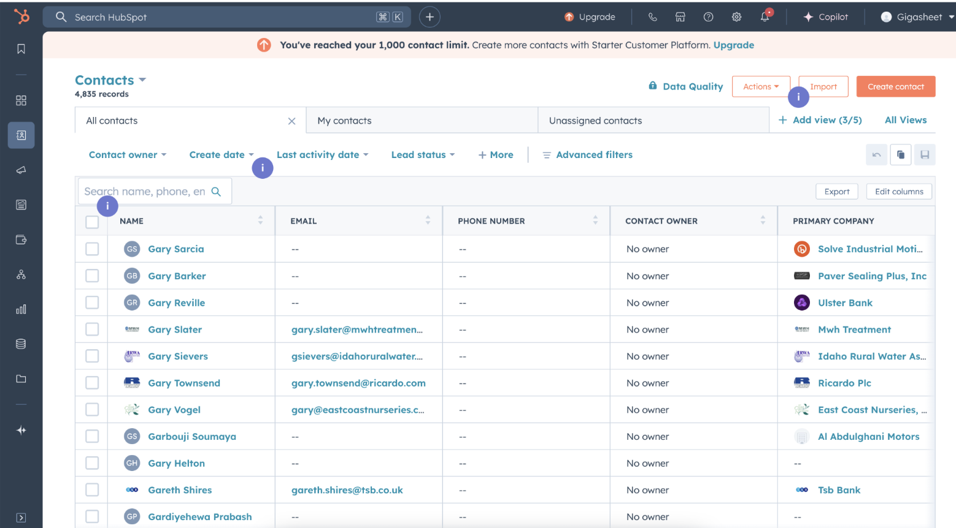Image resolution: width=956 pixels, height=528 pixels.
Task: Select the CRM contacts sidebar icon
Action: 21,135
